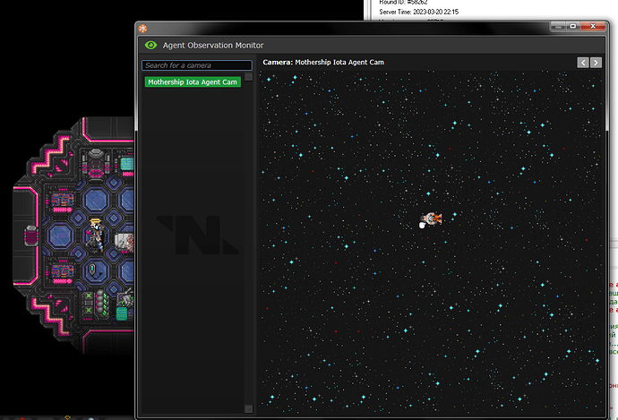The image size is (618, 420).
Task: Close the Agent Observation Monitor window
Action: [x=593, y=26]
